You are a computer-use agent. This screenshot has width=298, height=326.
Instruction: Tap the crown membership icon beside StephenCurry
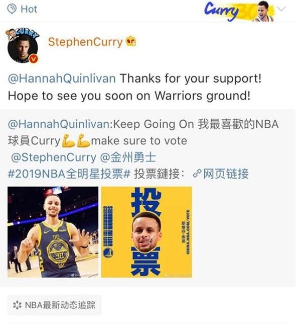pyautogui.click(x=131, y=41)
